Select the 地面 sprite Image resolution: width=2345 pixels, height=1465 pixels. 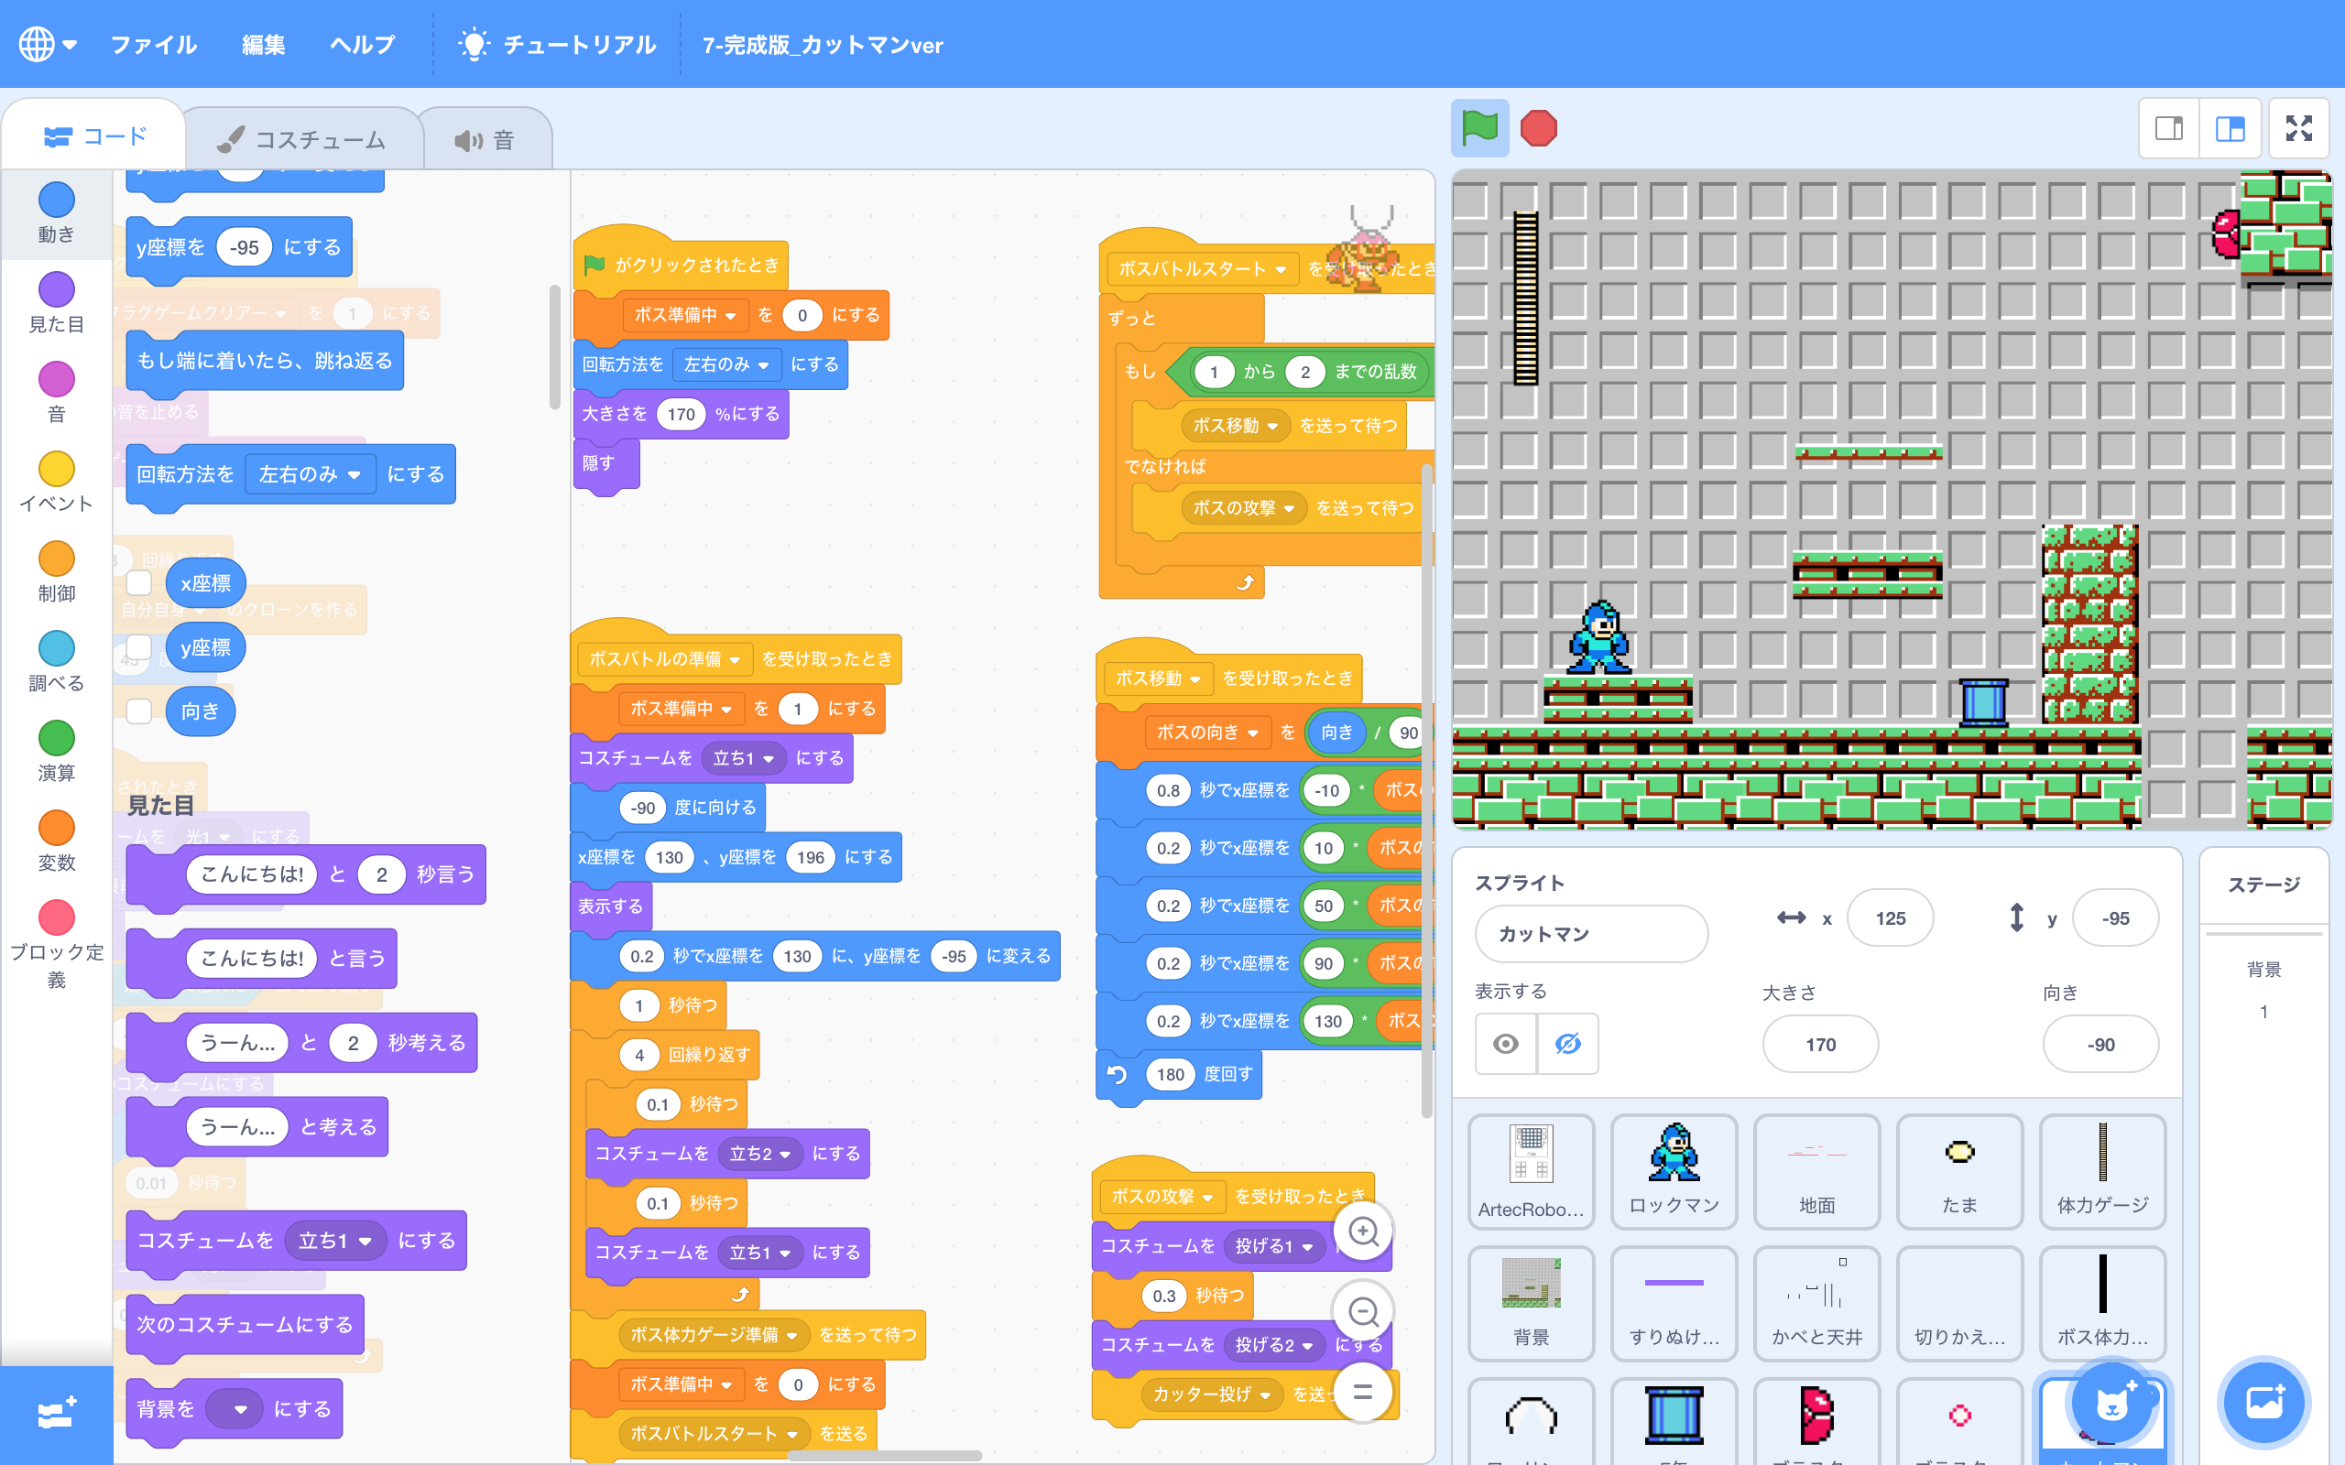coord(1816,1171)
